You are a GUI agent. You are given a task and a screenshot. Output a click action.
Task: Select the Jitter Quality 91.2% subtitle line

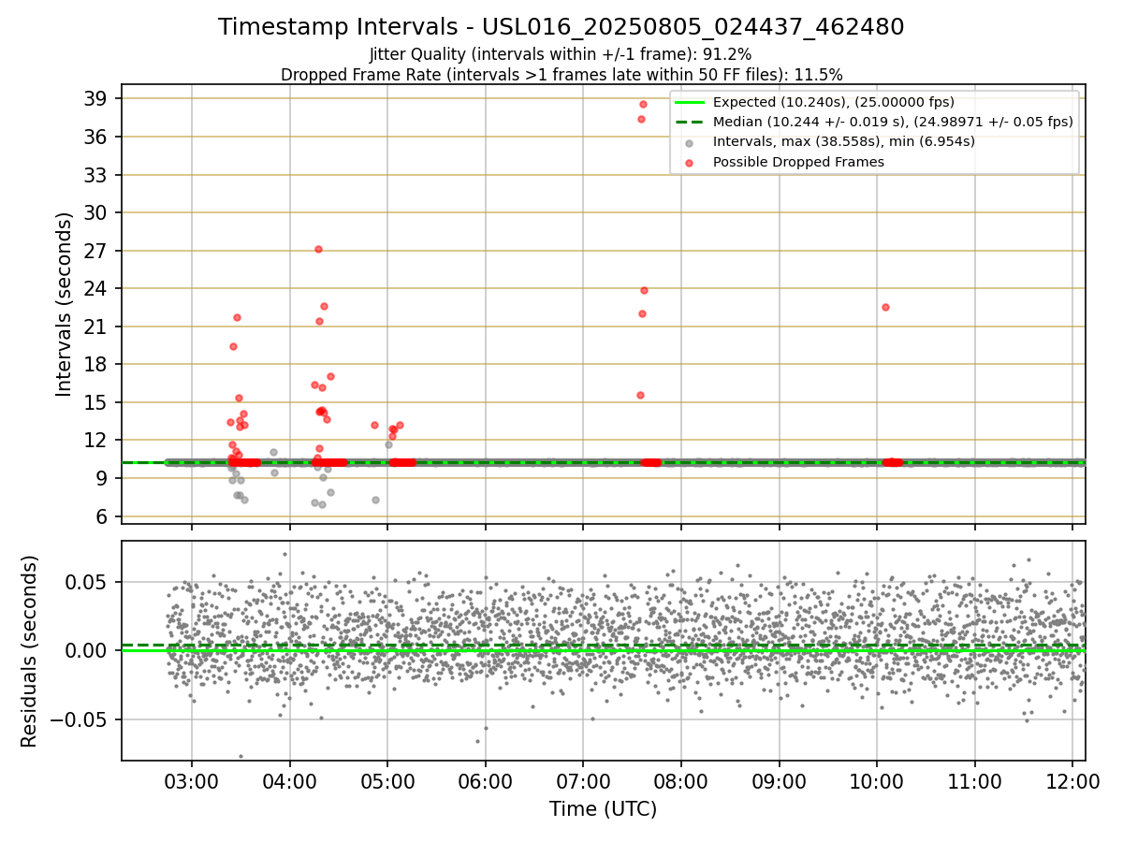[x=561, y=55]
